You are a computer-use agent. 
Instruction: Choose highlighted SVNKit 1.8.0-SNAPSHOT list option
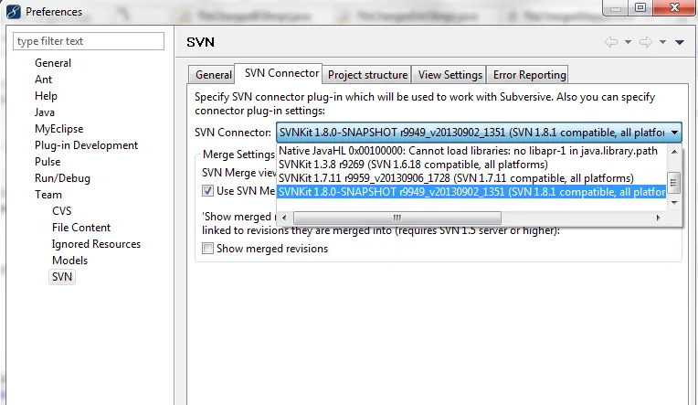tap(471, 192)
